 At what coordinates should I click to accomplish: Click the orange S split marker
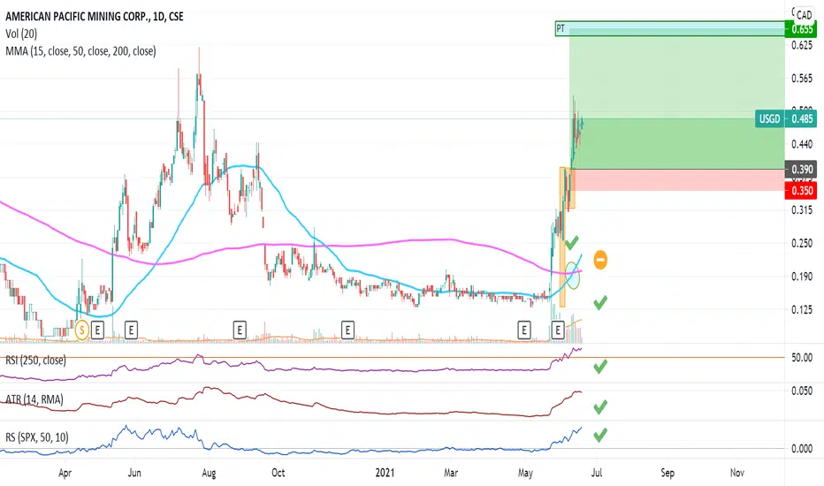pos(82,330)
